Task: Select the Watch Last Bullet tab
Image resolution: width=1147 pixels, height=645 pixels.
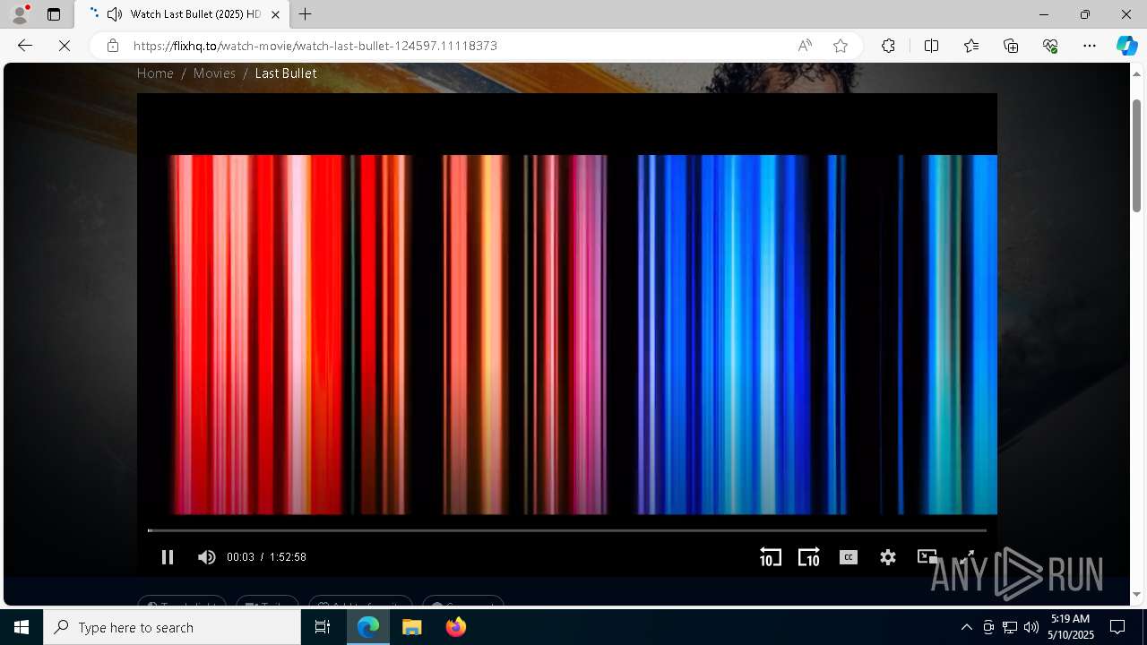Action: click(182, 14)
